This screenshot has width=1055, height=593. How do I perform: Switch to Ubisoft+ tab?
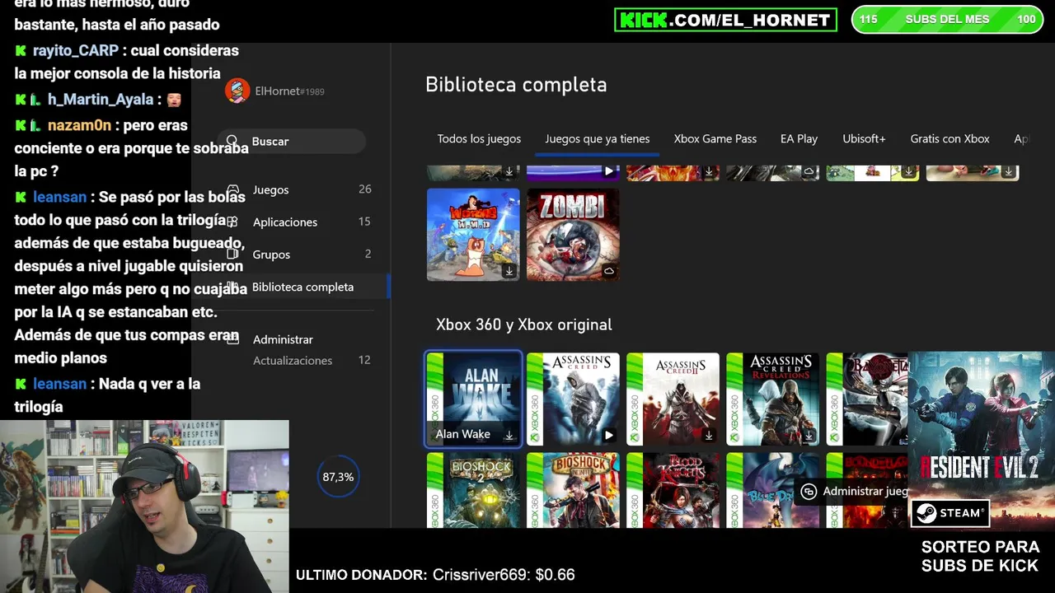tap(864, 138)
